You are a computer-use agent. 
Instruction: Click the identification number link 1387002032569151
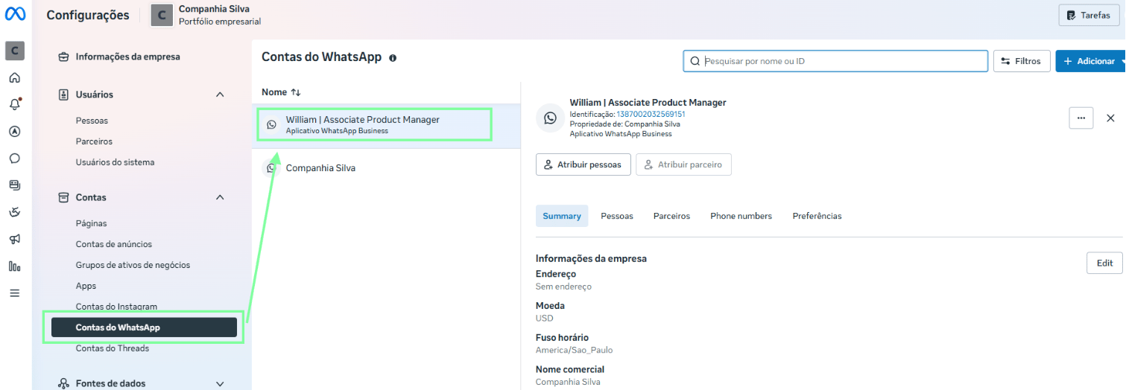click(x=651, y=114)
